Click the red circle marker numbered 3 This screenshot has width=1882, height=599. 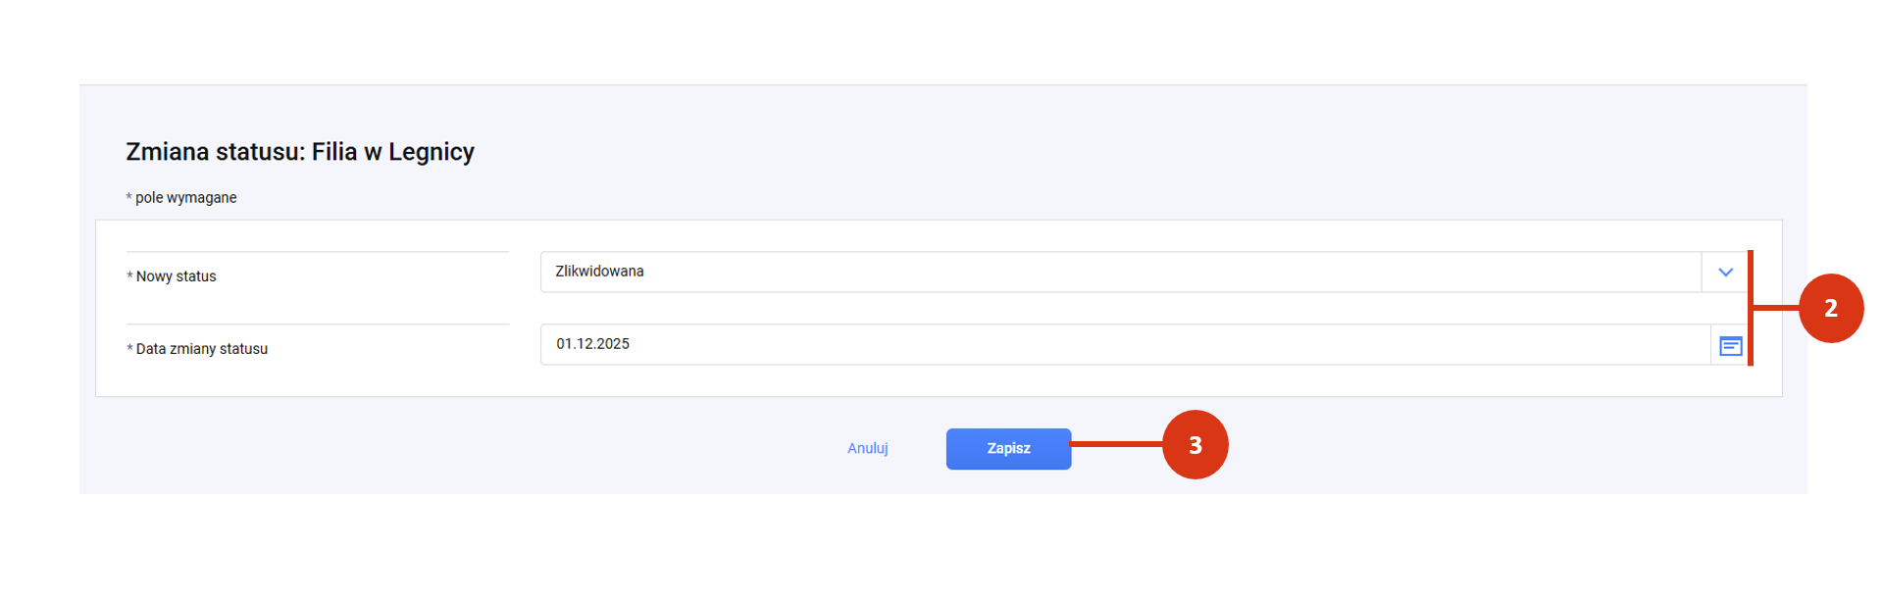[1195, 445]
